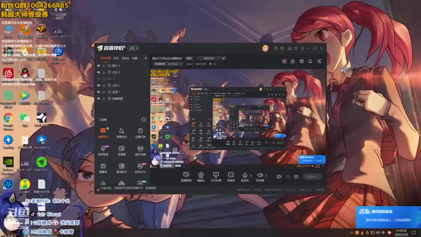Open the mode pill beside the app logo

[x=134, y=48]
